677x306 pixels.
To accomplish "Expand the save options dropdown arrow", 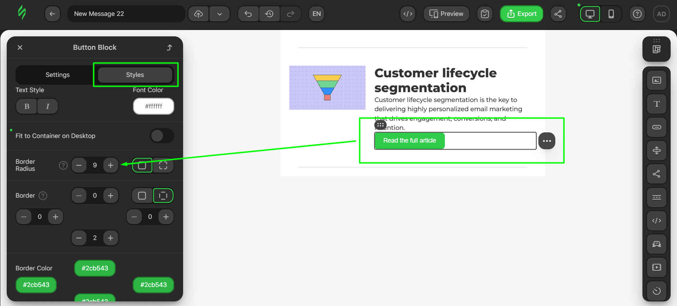I will 219,14.
